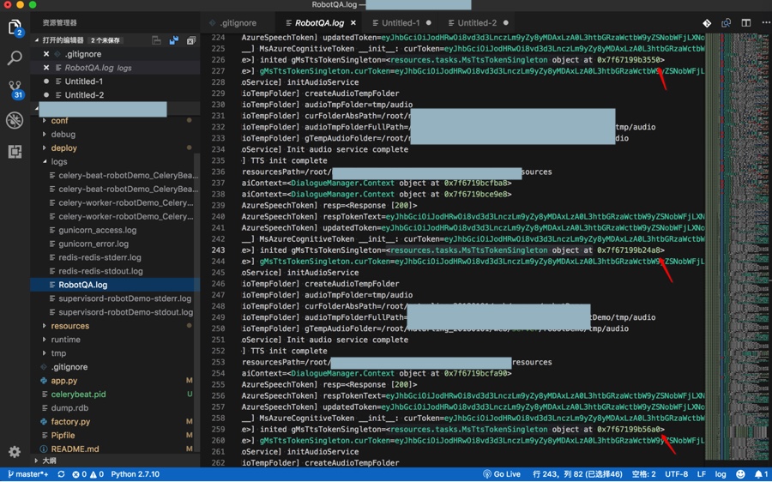Click the open changes icon in editor toolbar
772x482 pixels.
[727, 23]
